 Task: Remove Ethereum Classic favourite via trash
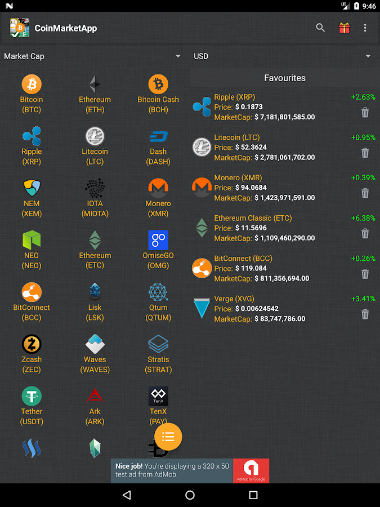(365, 233)
